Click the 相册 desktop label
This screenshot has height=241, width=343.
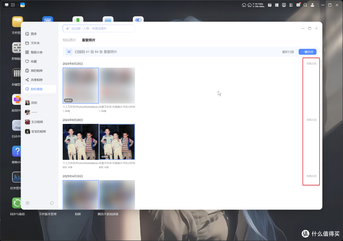click(78, 214)
